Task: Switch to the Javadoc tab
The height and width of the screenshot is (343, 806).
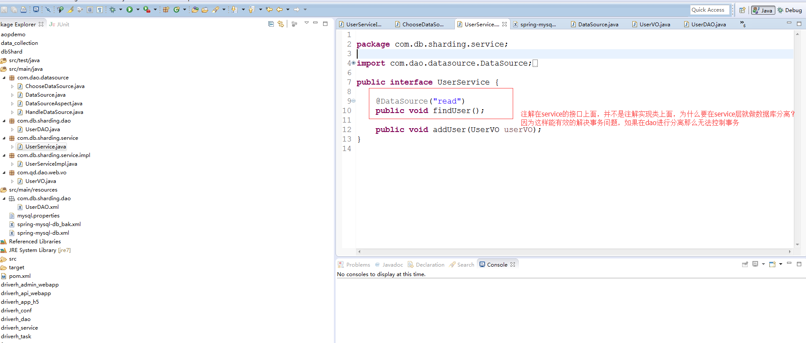Action: [x=389, y=264]
